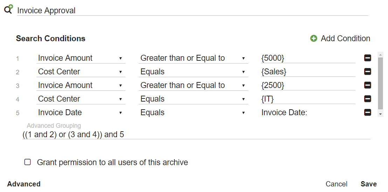Open the Advanced options

coord(24,184)
